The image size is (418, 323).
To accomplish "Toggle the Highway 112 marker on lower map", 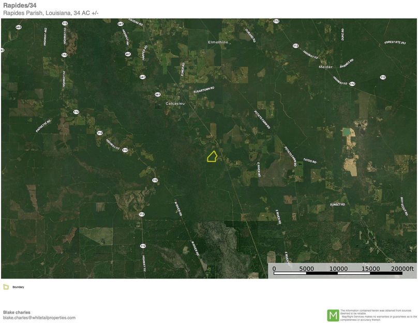I will (143, 245).
